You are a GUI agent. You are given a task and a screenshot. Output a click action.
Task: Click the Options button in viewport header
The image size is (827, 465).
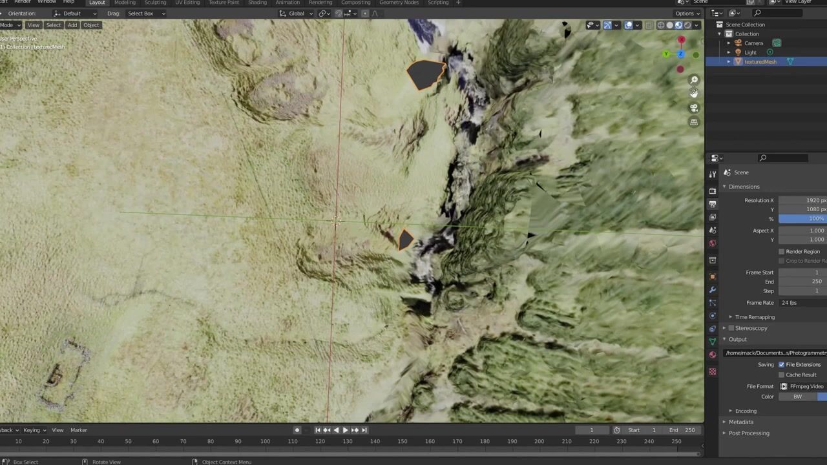tap(687, 14)
